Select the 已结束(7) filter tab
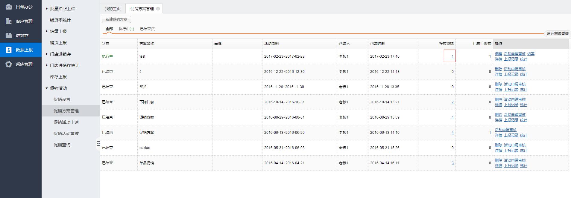The height and width of the screenshot is (198, 571). [148, 29]
